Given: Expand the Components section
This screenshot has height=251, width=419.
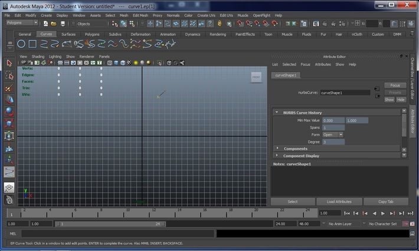Looking at the screenshot, I should 277,148.
